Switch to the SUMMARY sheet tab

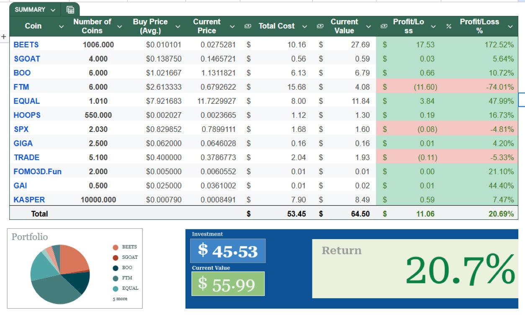[29, 9]
